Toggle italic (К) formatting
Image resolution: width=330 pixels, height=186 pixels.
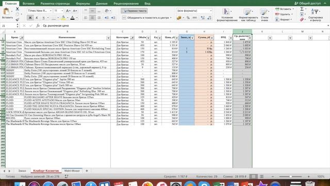coord(37,18)
